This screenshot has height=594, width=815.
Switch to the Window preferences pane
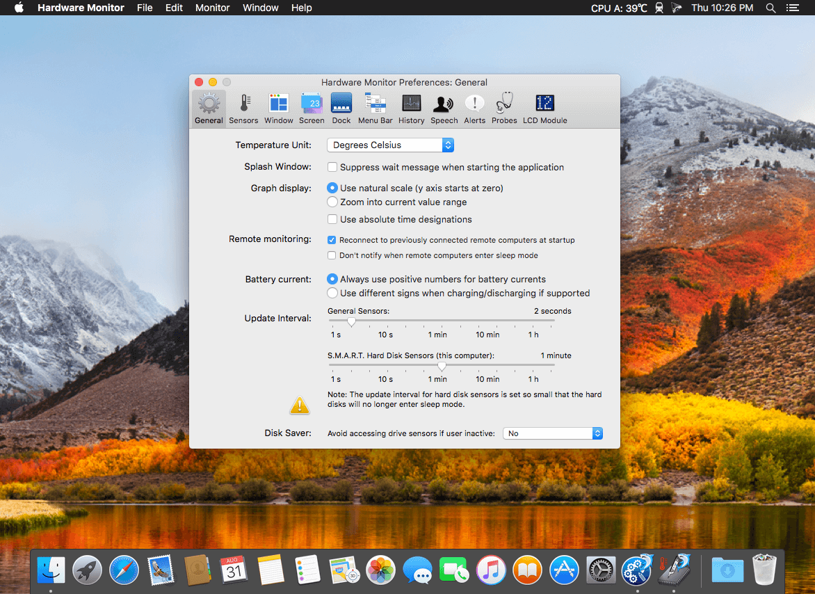pyautogui.click(x=279, y=109)
